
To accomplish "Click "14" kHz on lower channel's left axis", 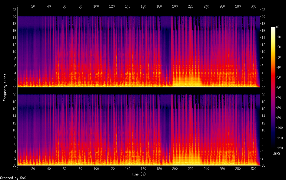I will tap(15, 116).
